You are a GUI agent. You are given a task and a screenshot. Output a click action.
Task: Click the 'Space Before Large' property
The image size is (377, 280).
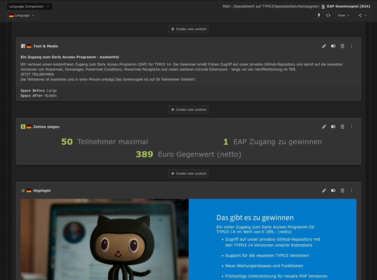click(x=39, y=91)
